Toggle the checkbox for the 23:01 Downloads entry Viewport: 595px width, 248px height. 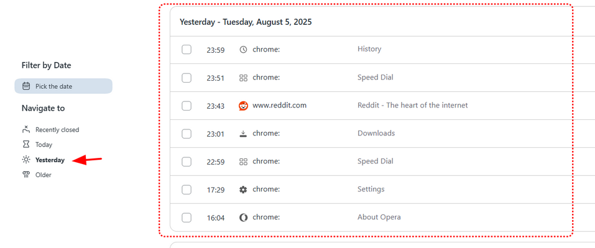click(187, 134)
